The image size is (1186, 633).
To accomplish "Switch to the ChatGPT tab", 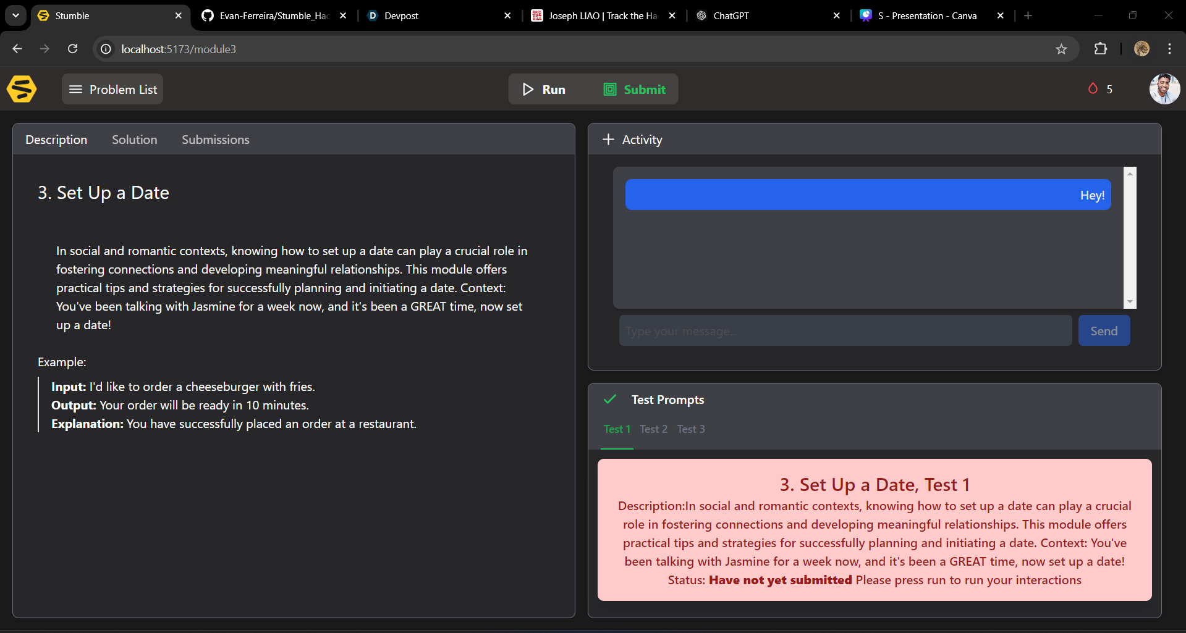I will coord(768,15).
